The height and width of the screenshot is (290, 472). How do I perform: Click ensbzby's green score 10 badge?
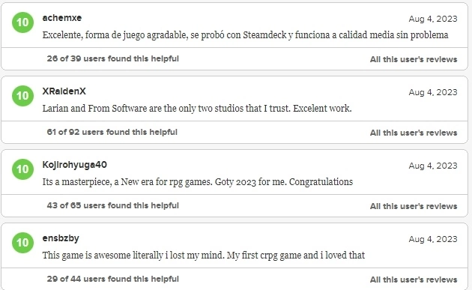[22, 243]
